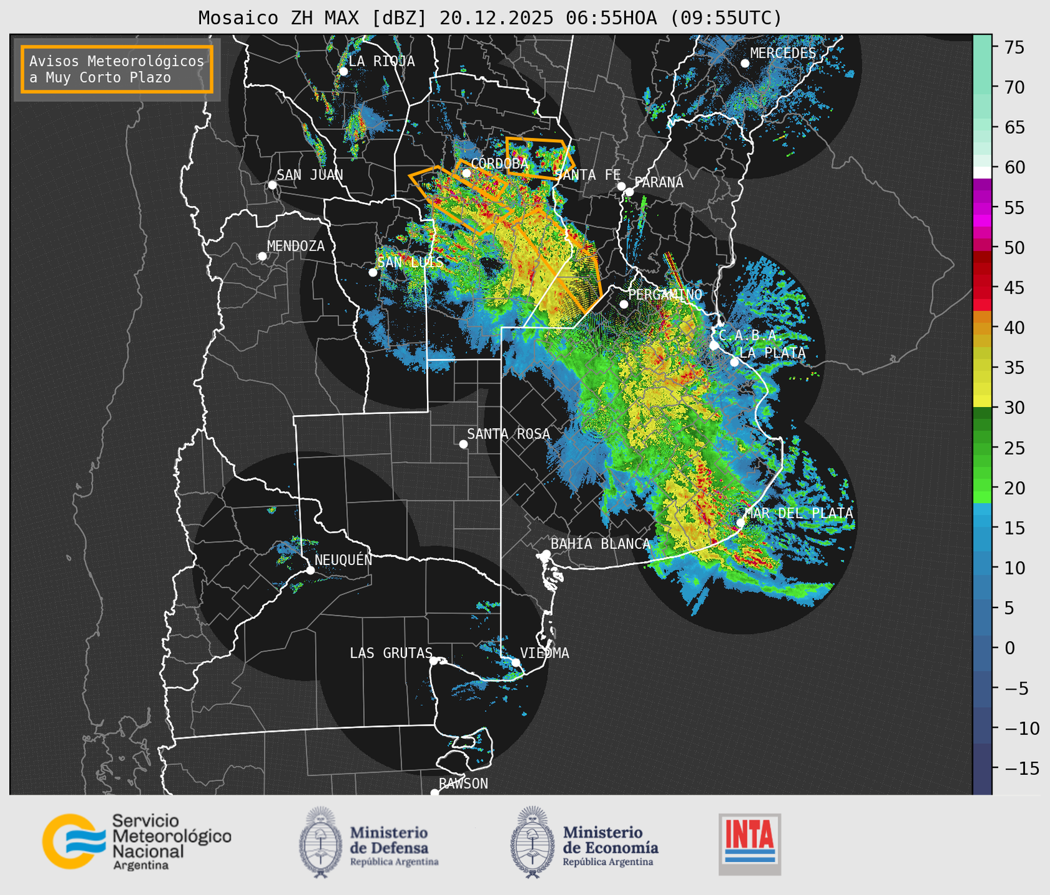The image size is (1050, 895).
Task: Click the SAN LUIS city label
Action: pyautogui.click(x=411, y=262)
